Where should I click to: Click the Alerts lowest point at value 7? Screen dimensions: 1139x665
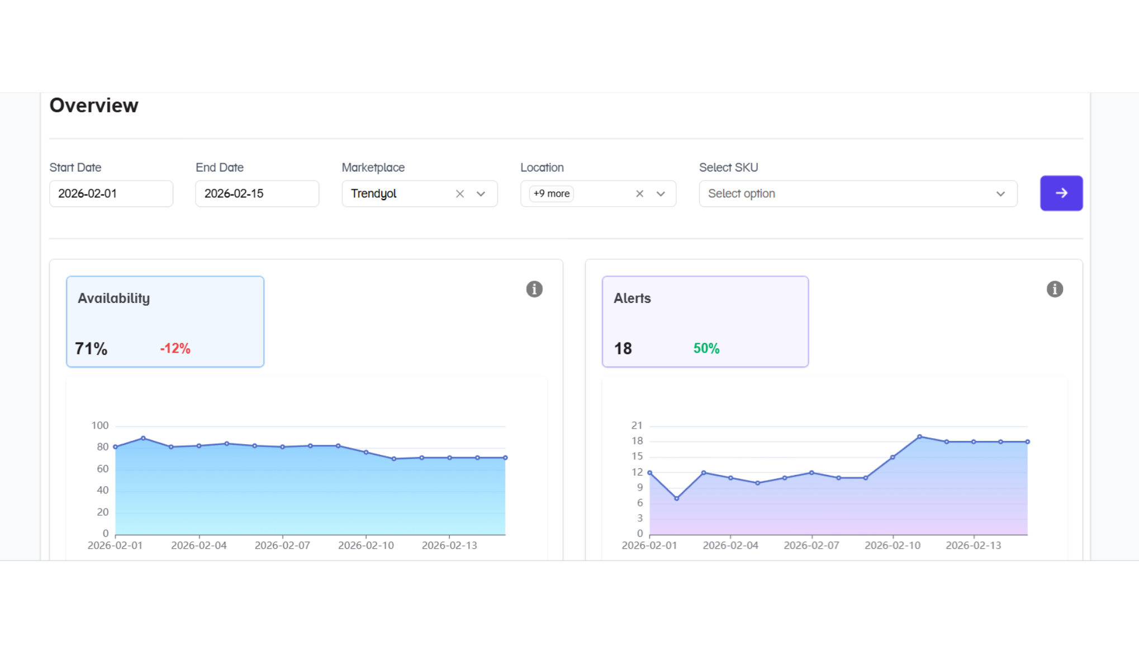(676, 498)
